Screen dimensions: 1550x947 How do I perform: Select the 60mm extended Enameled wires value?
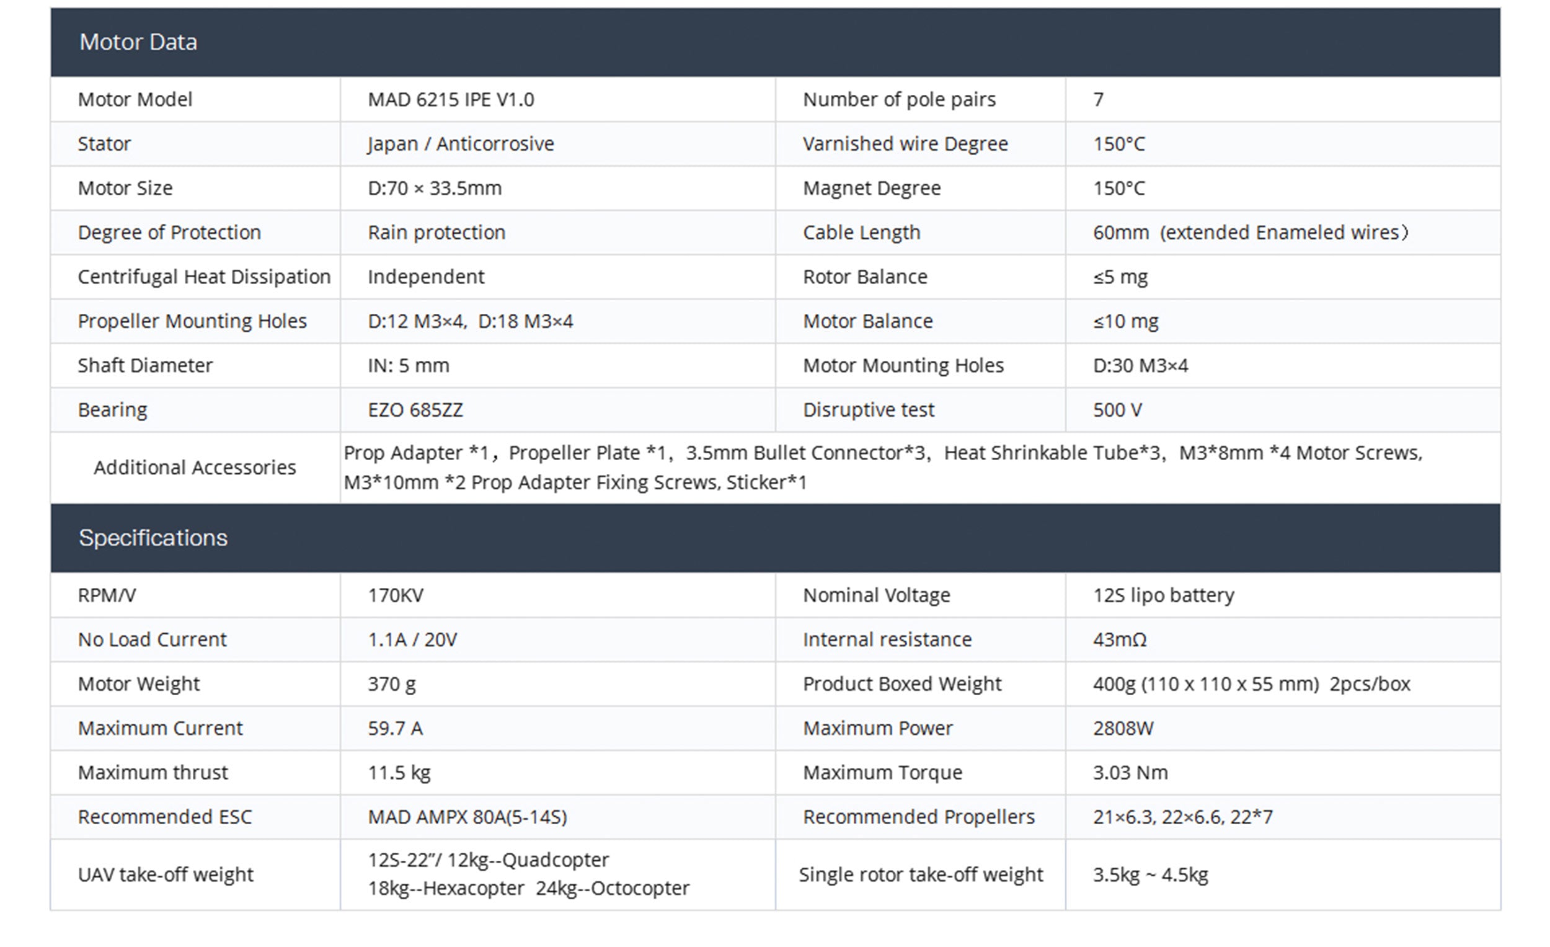[1250, 233]
